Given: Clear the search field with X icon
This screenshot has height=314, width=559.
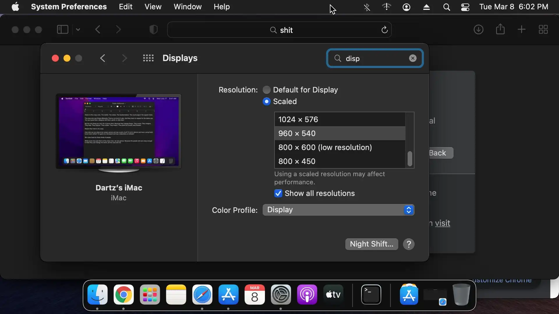Looking at the screenshot, I should click(413, 58).
